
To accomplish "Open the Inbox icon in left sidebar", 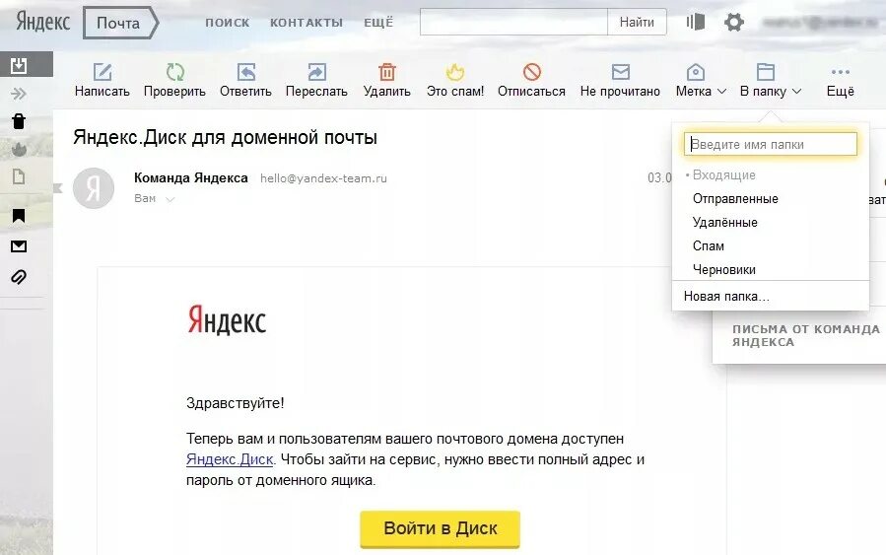I will [x=19, y=65].
